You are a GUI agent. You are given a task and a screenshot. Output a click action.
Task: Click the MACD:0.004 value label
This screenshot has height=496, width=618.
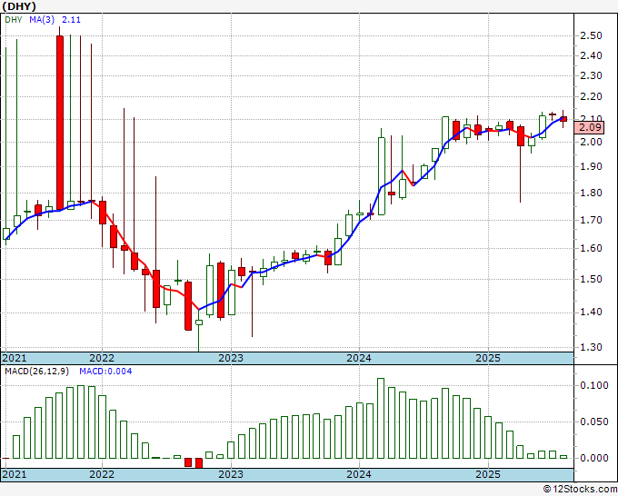[x=105, y=372]
